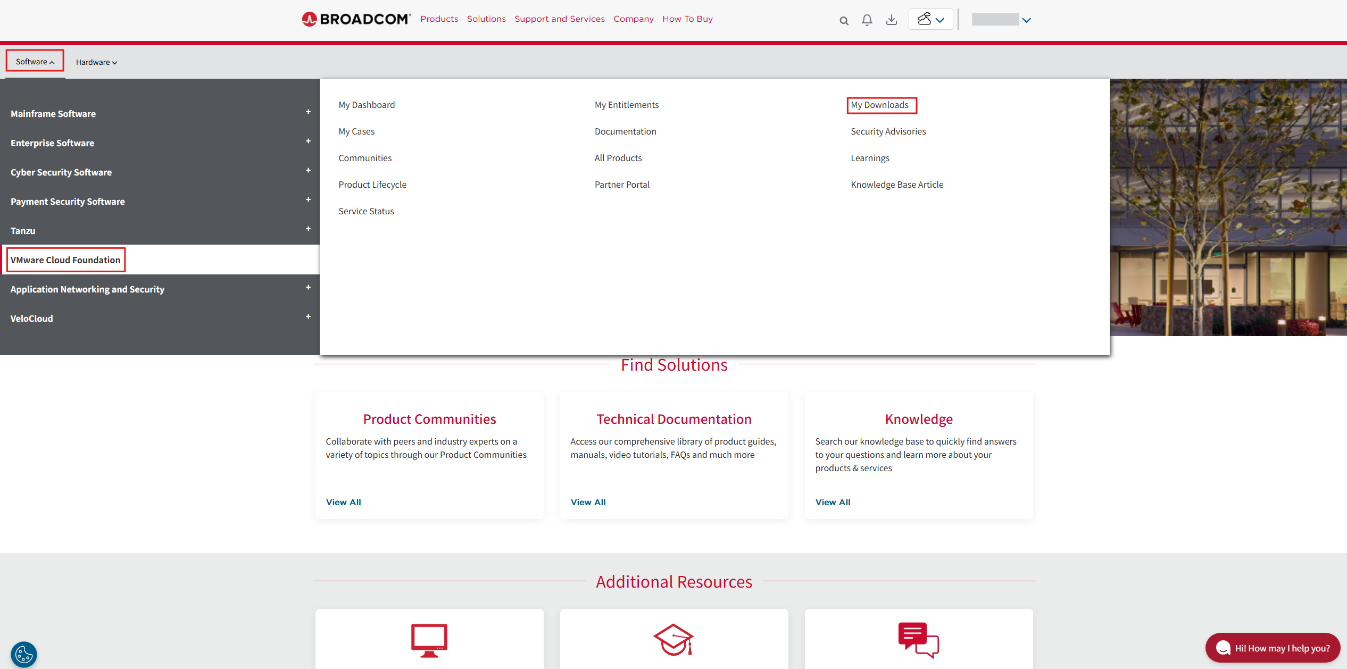Expand the Tanzu category plus

click(308, 229)
